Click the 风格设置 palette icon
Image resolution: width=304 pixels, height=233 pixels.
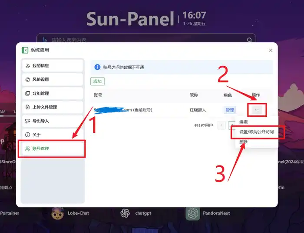(x=28, y=80)
